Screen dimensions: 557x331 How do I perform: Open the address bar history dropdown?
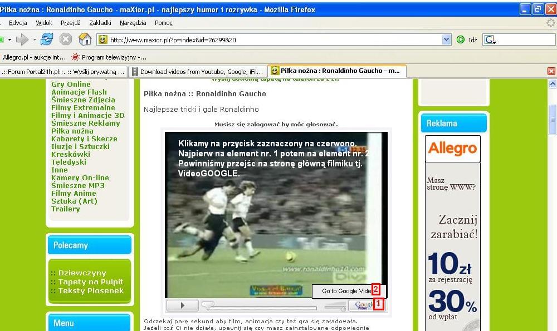tap(447, 39)
